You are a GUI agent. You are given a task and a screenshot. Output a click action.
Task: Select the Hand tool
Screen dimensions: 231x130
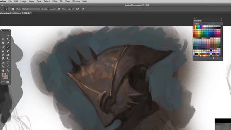3,70
